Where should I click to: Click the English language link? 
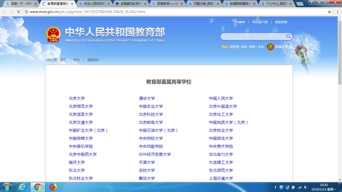(x=240, y=22)
